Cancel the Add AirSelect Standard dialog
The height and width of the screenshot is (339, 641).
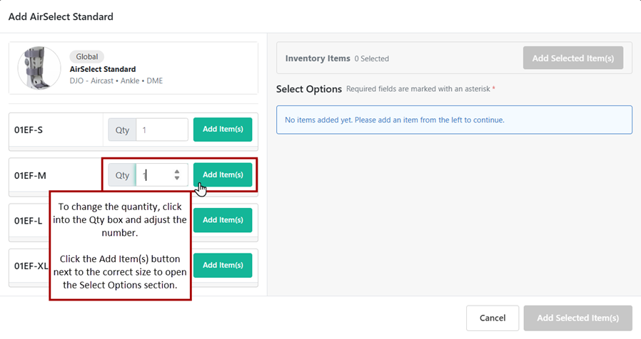point(492,318)
